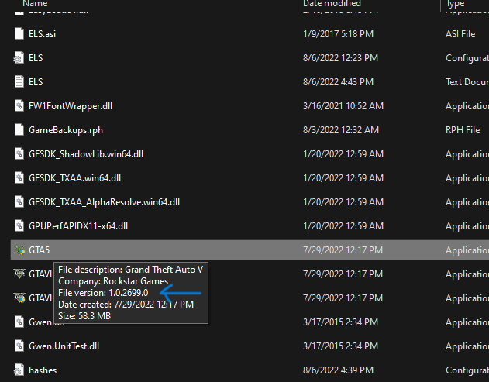Click the GFSDK_ShadowLib.win64.dll icon
The image size is (489, 382).
19,153
